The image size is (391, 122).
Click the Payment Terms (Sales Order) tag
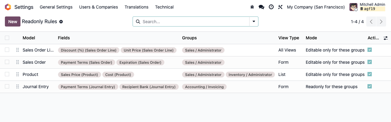pos(86,63)
